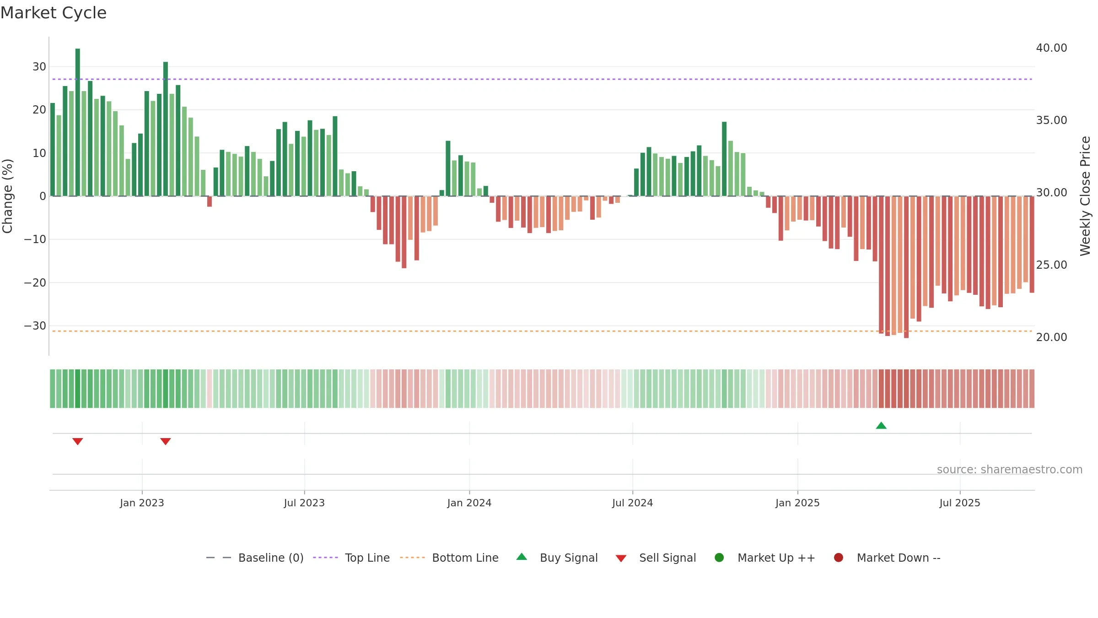Click the Market Down -- red circle legend icon
This screenshot has width=1098, height=618.
839,558
